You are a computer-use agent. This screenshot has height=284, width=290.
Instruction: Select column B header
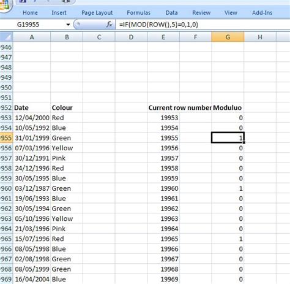pos(67,37)
